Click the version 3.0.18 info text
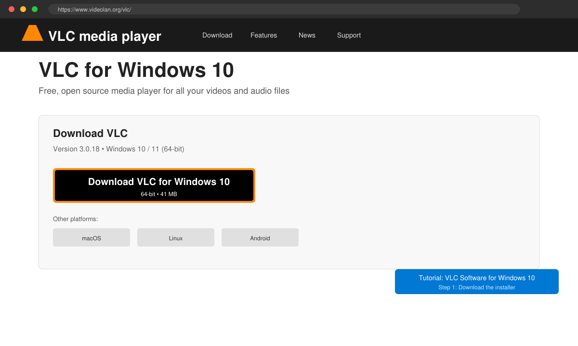This screenshot has width=578, height=346. tap(118, 149)
